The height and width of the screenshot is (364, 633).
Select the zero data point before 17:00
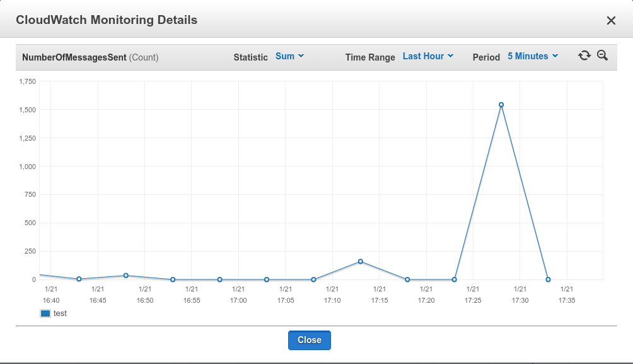coord(219,279)
